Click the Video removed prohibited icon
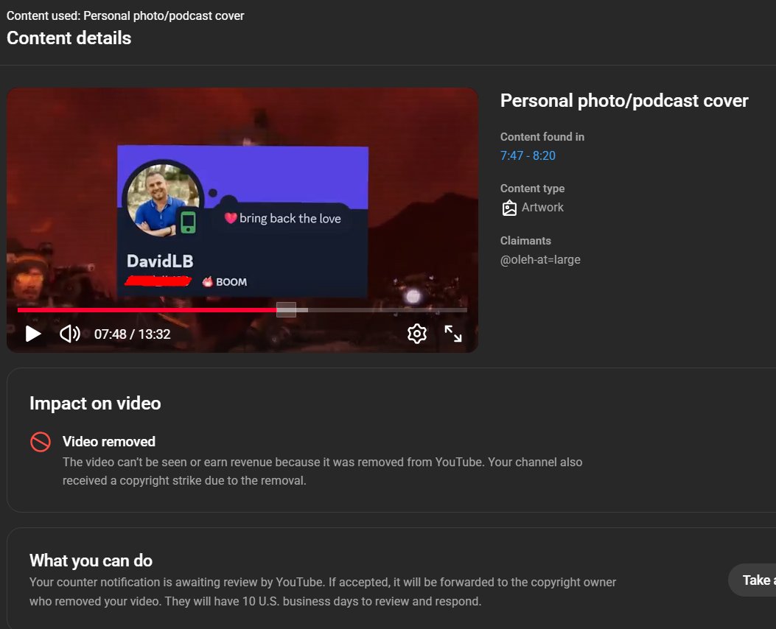776x629 pixels. pyautogui.click(x=41, y=442)
